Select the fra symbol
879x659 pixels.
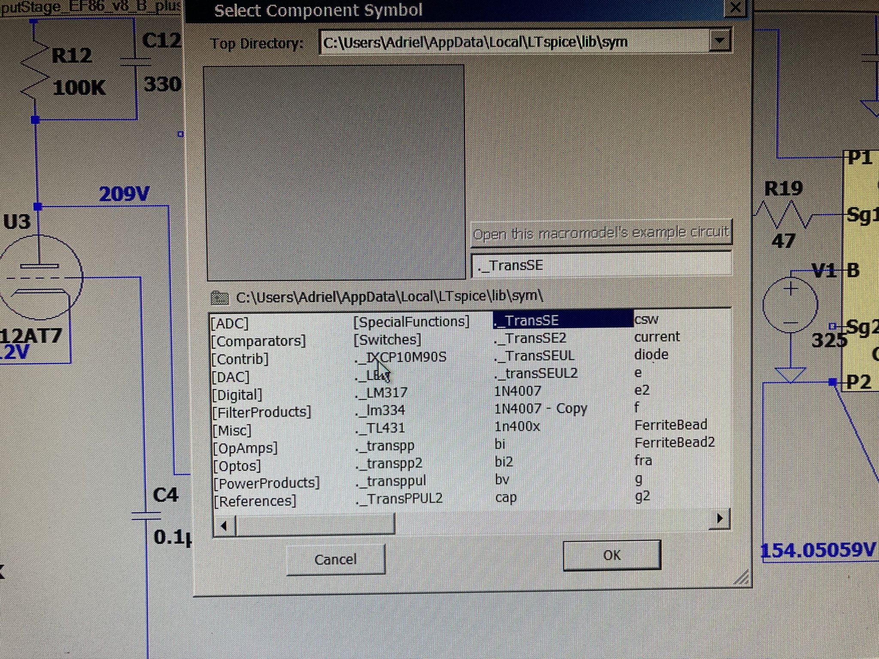tap(643, 461)
